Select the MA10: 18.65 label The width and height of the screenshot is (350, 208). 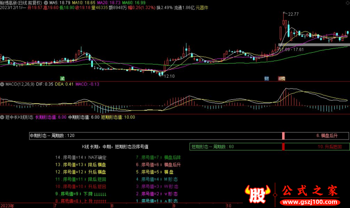(84, 3)
